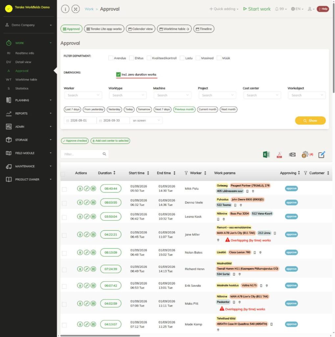Click first action icon in Denno Veele row

coord(80,202)
